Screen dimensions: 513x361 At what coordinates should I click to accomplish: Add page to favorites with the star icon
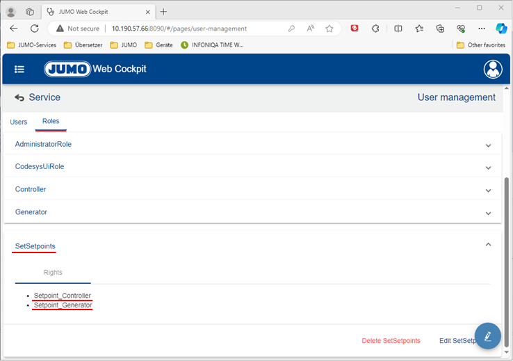(329, 29)
